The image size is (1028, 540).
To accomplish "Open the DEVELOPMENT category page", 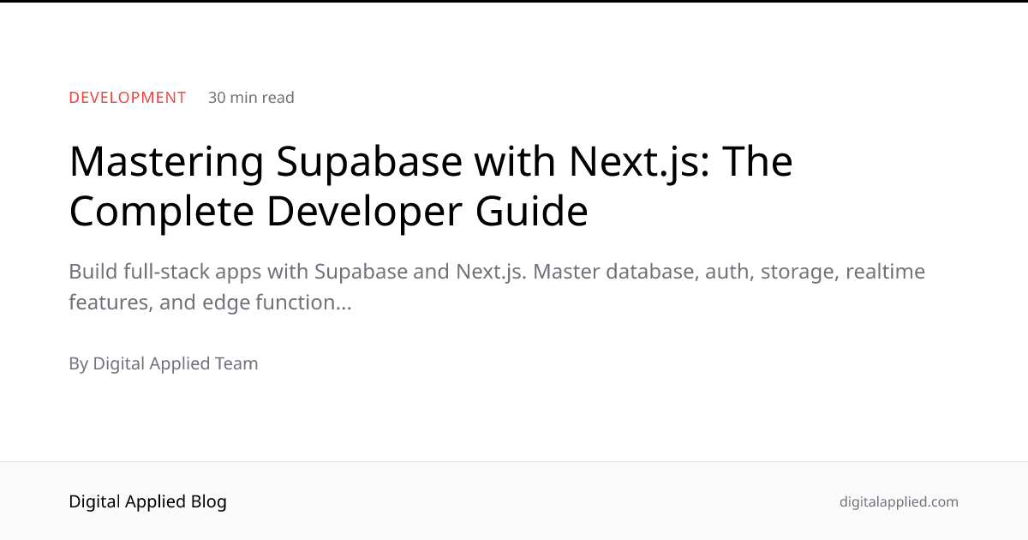I will (x=127, y=97).
